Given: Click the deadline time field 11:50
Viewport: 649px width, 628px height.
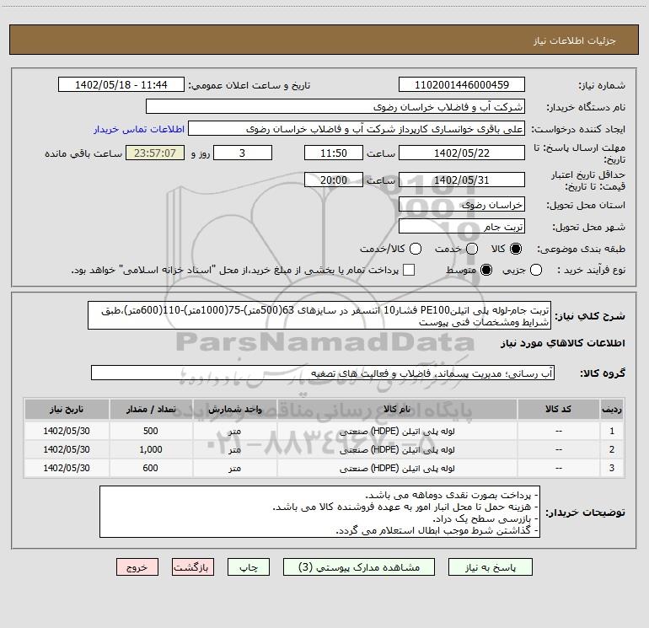Looking at the screenshot, I should click(334, 153).
